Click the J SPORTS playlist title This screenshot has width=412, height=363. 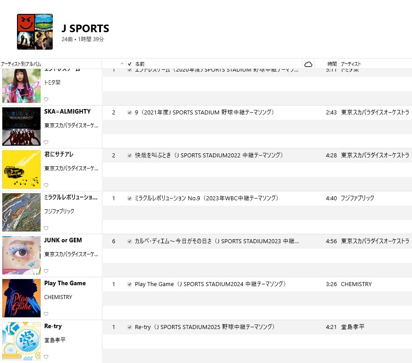(85, 29)
